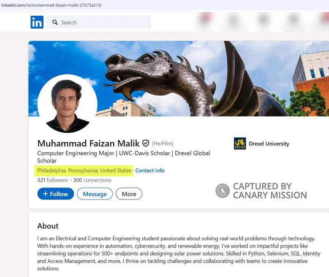Screen dimensions: 329x277
Task: Open the Contact info link
Action: 150,170
